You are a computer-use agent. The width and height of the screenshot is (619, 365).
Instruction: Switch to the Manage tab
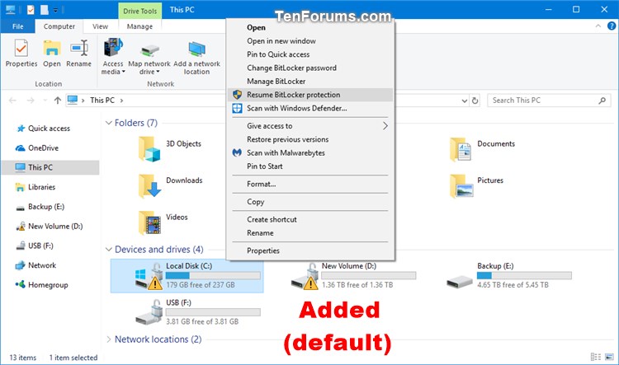[x=139, y=26]
